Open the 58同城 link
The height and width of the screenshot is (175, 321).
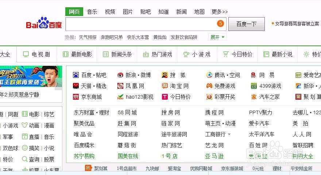(x=127, y=112)
